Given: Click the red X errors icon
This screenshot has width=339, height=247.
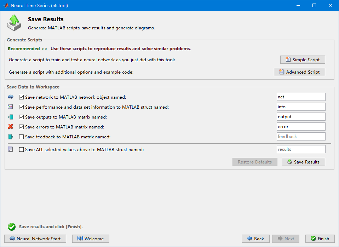Looking at the screenshot, I should pos(11,127).
